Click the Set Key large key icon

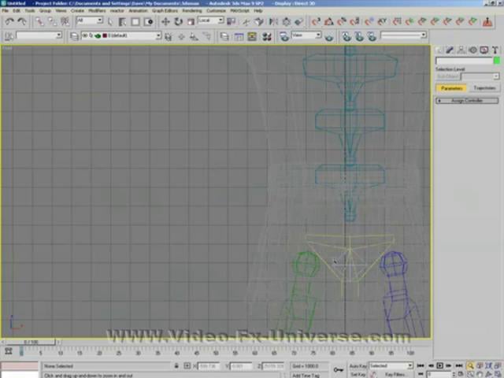338,369
